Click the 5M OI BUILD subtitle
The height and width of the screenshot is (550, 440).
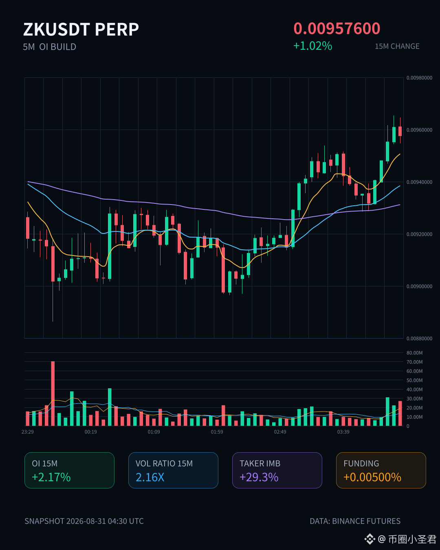click(50, 47)
